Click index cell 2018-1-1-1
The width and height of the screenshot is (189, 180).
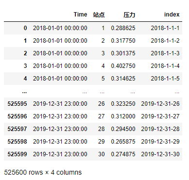165,28
